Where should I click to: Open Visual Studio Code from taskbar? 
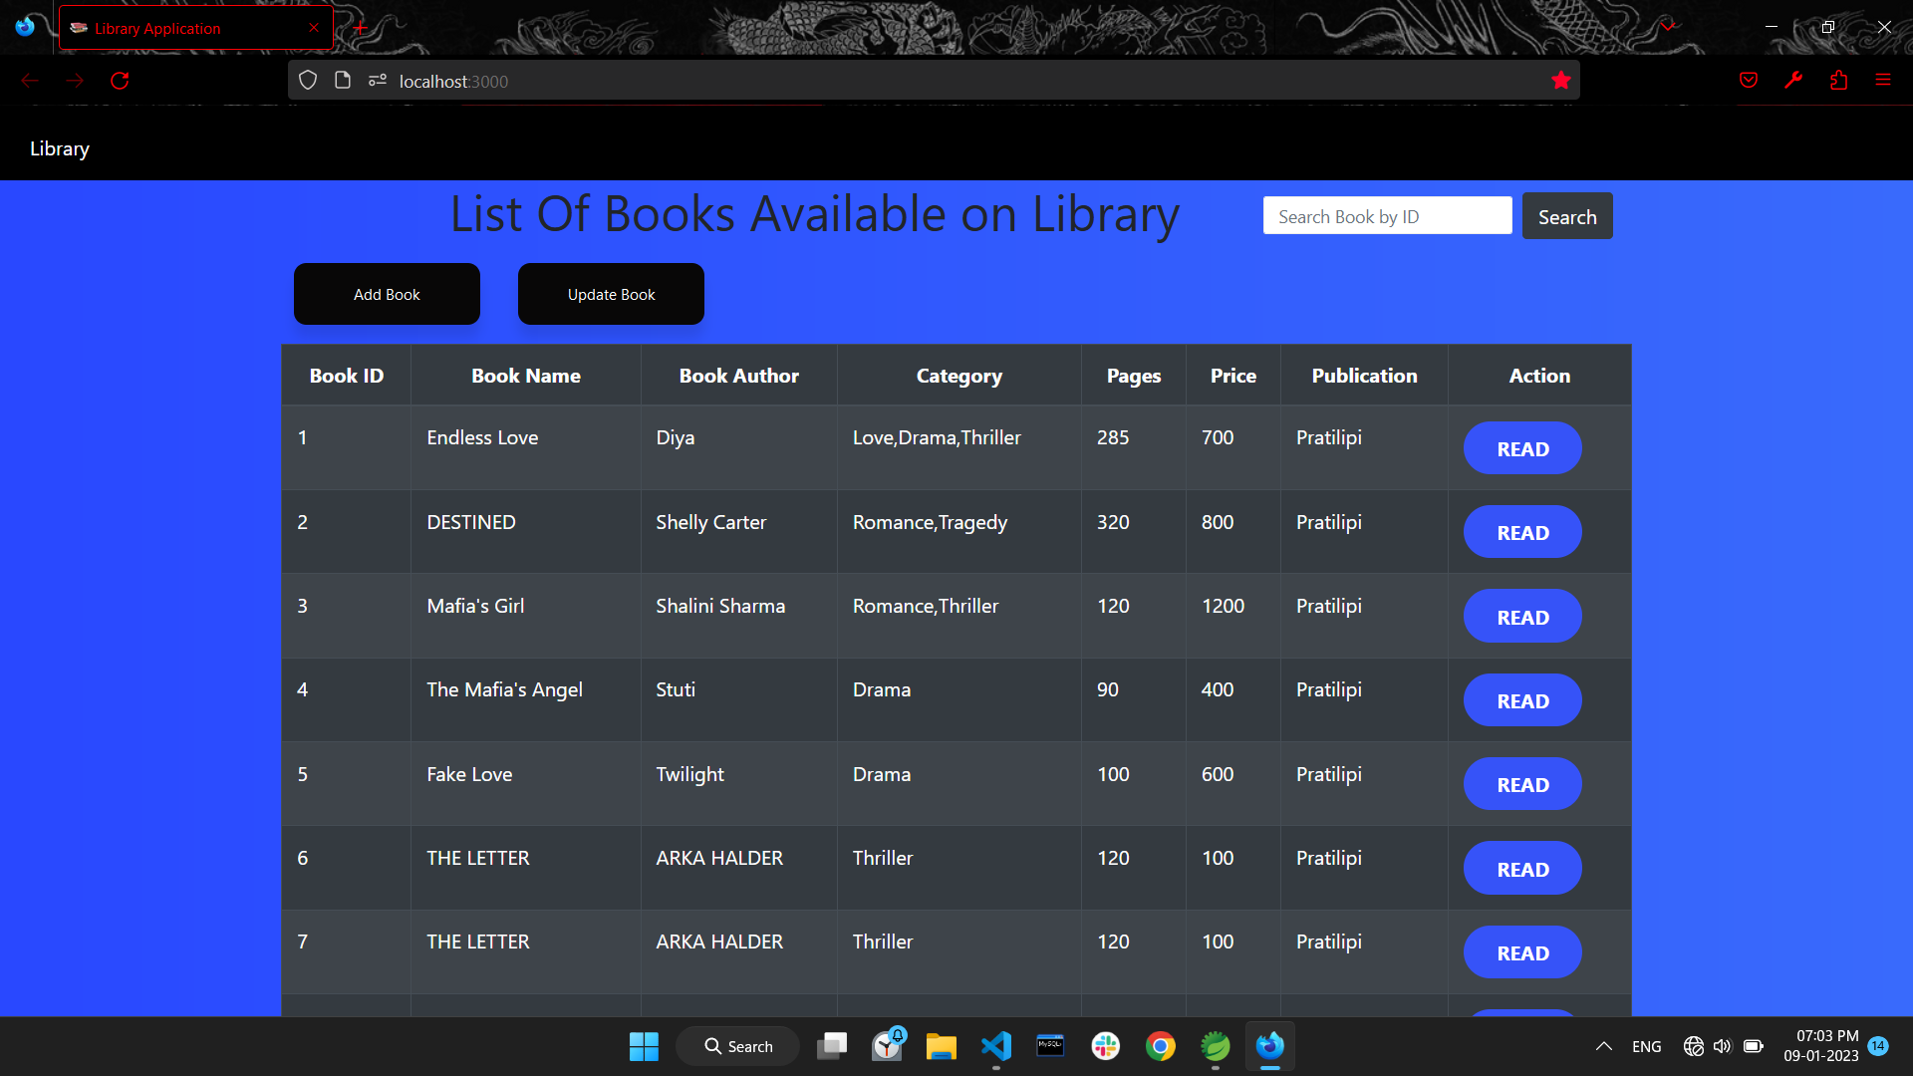(x=996, y=1046)
